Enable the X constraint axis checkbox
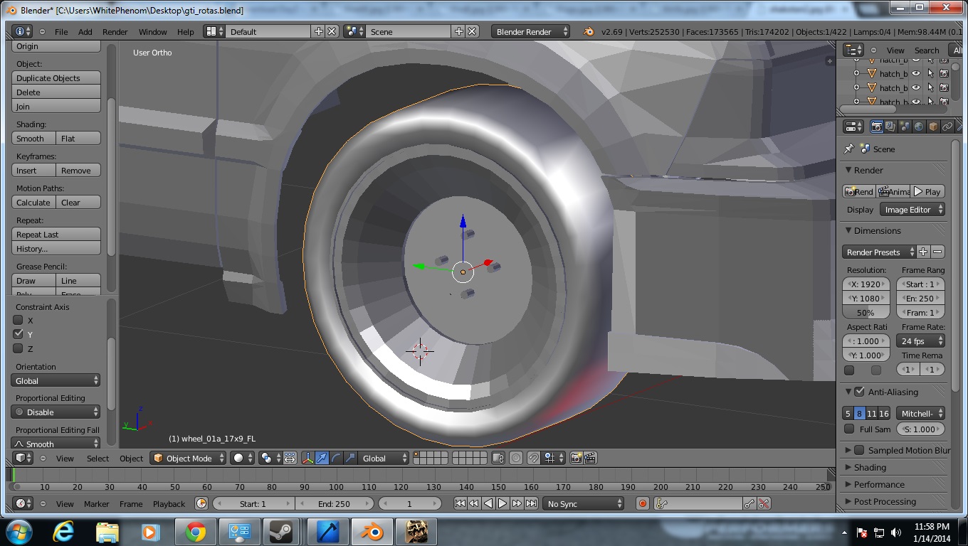Screen dimensions: 968x546 click(x=19, y=320)
